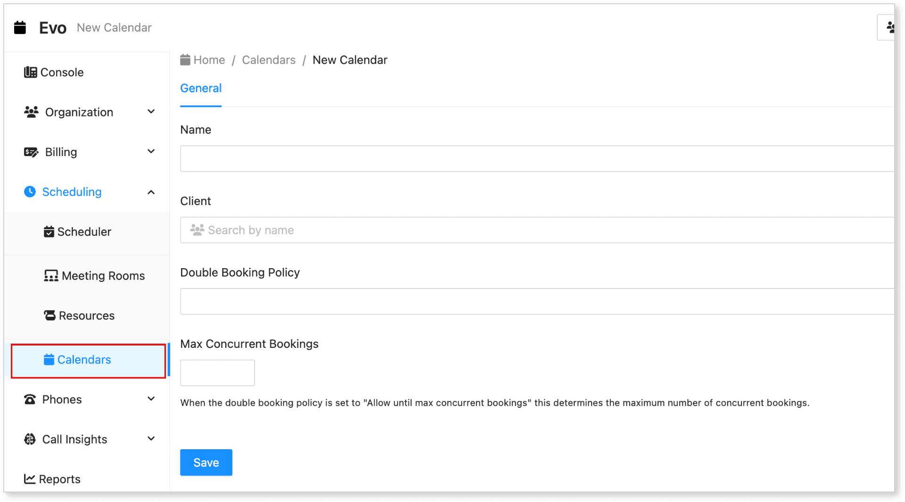Viewport: 905px width, 502px height.
Task: Click the Billing icon in sidebar
Action: [31, 152]
